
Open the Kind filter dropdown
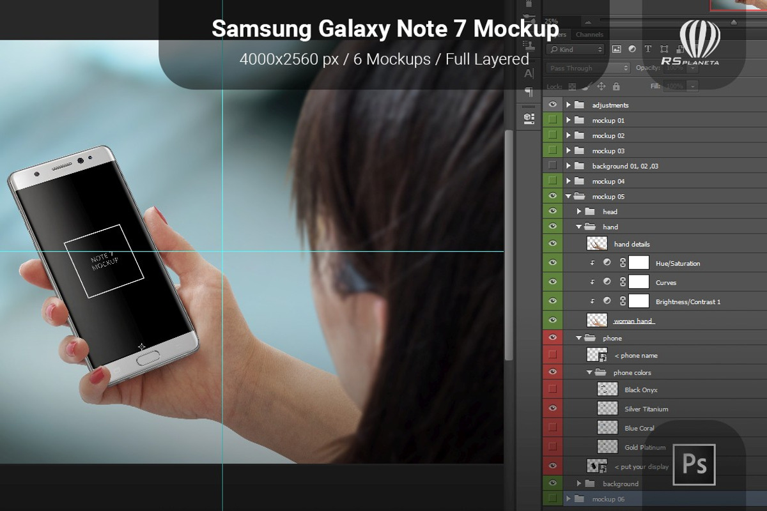tap(575, 49)
